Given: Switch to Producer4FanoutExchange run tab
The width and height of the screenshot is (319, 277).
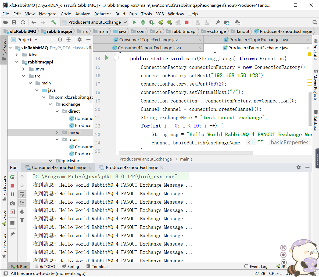Looking at the screenshot, I should pyautogui.click(x=132, y=168).
